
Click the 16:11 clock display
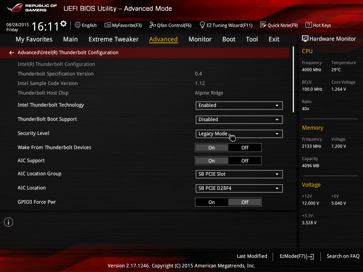click(45, 26)
